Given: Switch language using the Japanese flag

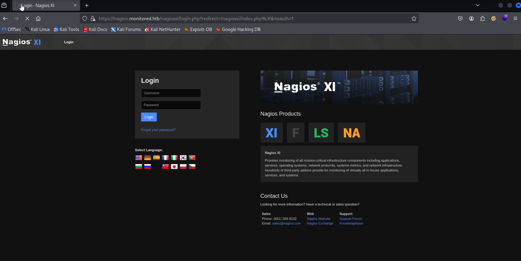Looking at the screenshot, I should coord(174,167).
